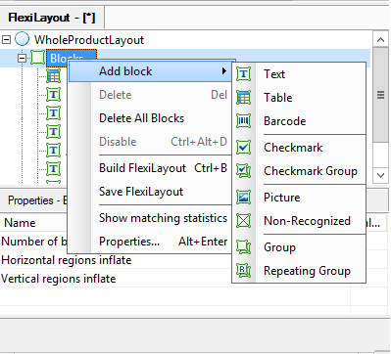Click the Picture block icon
The height and width of the screenshot is (354, 391).
(x=243, y=198)
